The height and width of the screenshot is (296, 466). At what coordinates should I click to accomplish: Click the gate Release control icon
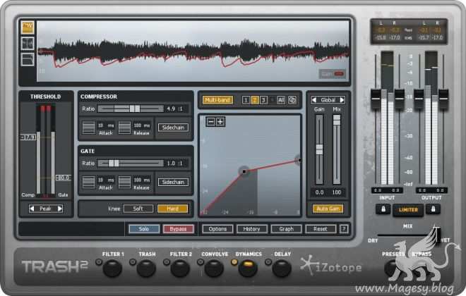[x=124, y=183]
